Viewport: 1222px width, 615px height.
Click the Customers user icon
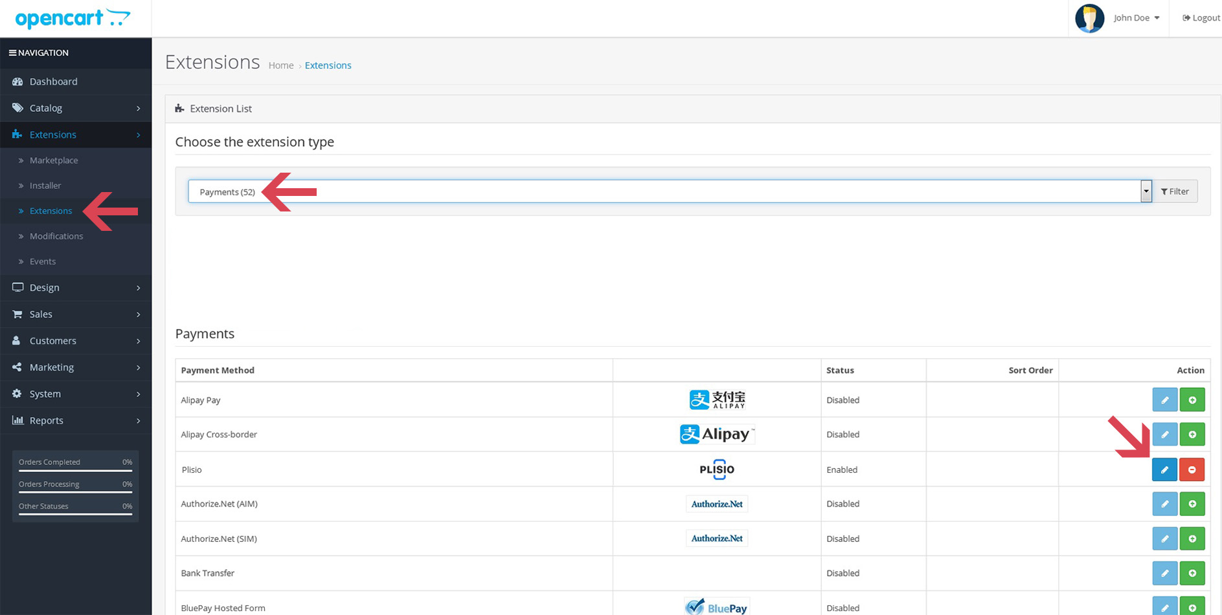[16, 340]
